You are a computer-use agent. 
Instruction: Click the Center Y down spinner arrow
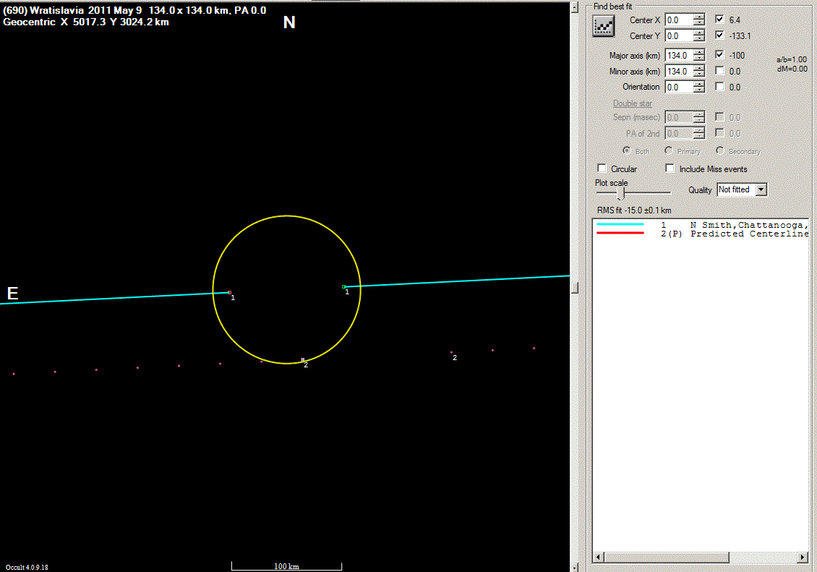click(699, 39)
